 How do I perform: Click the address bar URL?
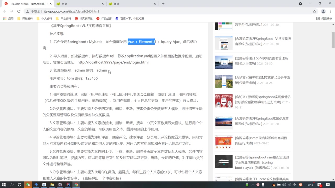71,11
